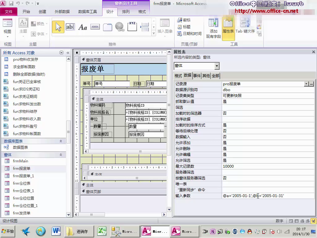
Task: Click the right arrow of horizontal design scrollbar
Action: pos(164,214)
